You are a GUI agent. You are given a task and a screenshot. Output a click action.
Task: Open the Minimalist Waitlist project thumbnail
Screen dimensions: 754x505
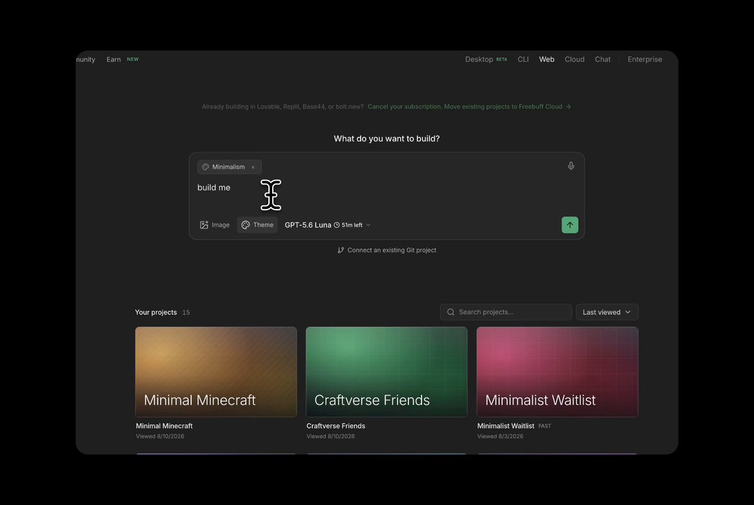pyautogui.click(x=557, y=372)
